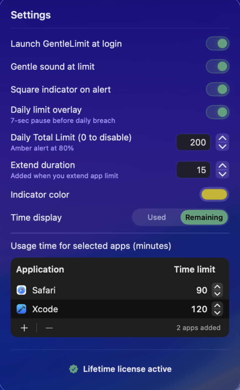Click the plus icon to add app

click(x=24, y=328)
